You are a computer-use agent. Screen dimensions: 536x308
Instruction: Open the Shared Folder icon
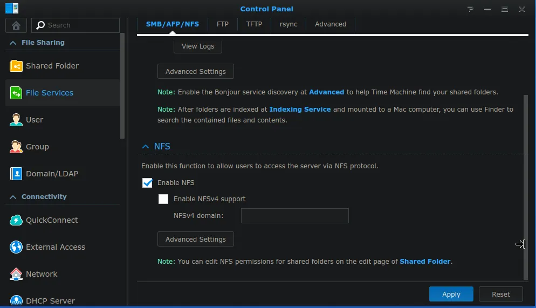(16, 66)
